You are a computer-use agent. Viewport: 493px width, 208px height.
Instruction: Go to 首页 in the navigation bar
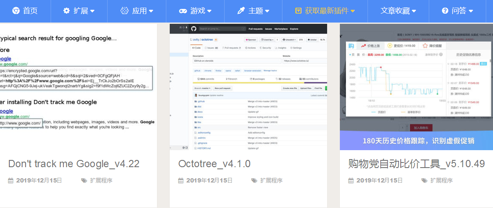point(30,11)
